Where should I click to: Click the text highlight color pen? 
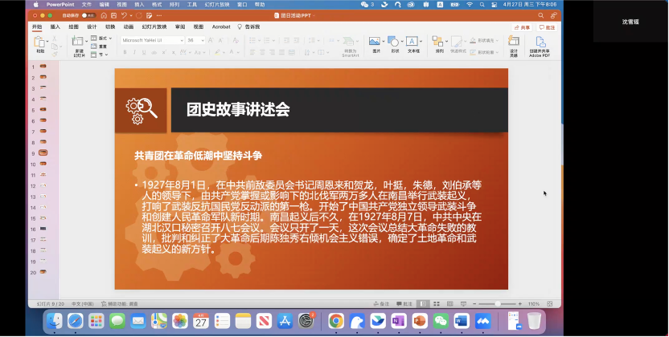click(217, 52)
